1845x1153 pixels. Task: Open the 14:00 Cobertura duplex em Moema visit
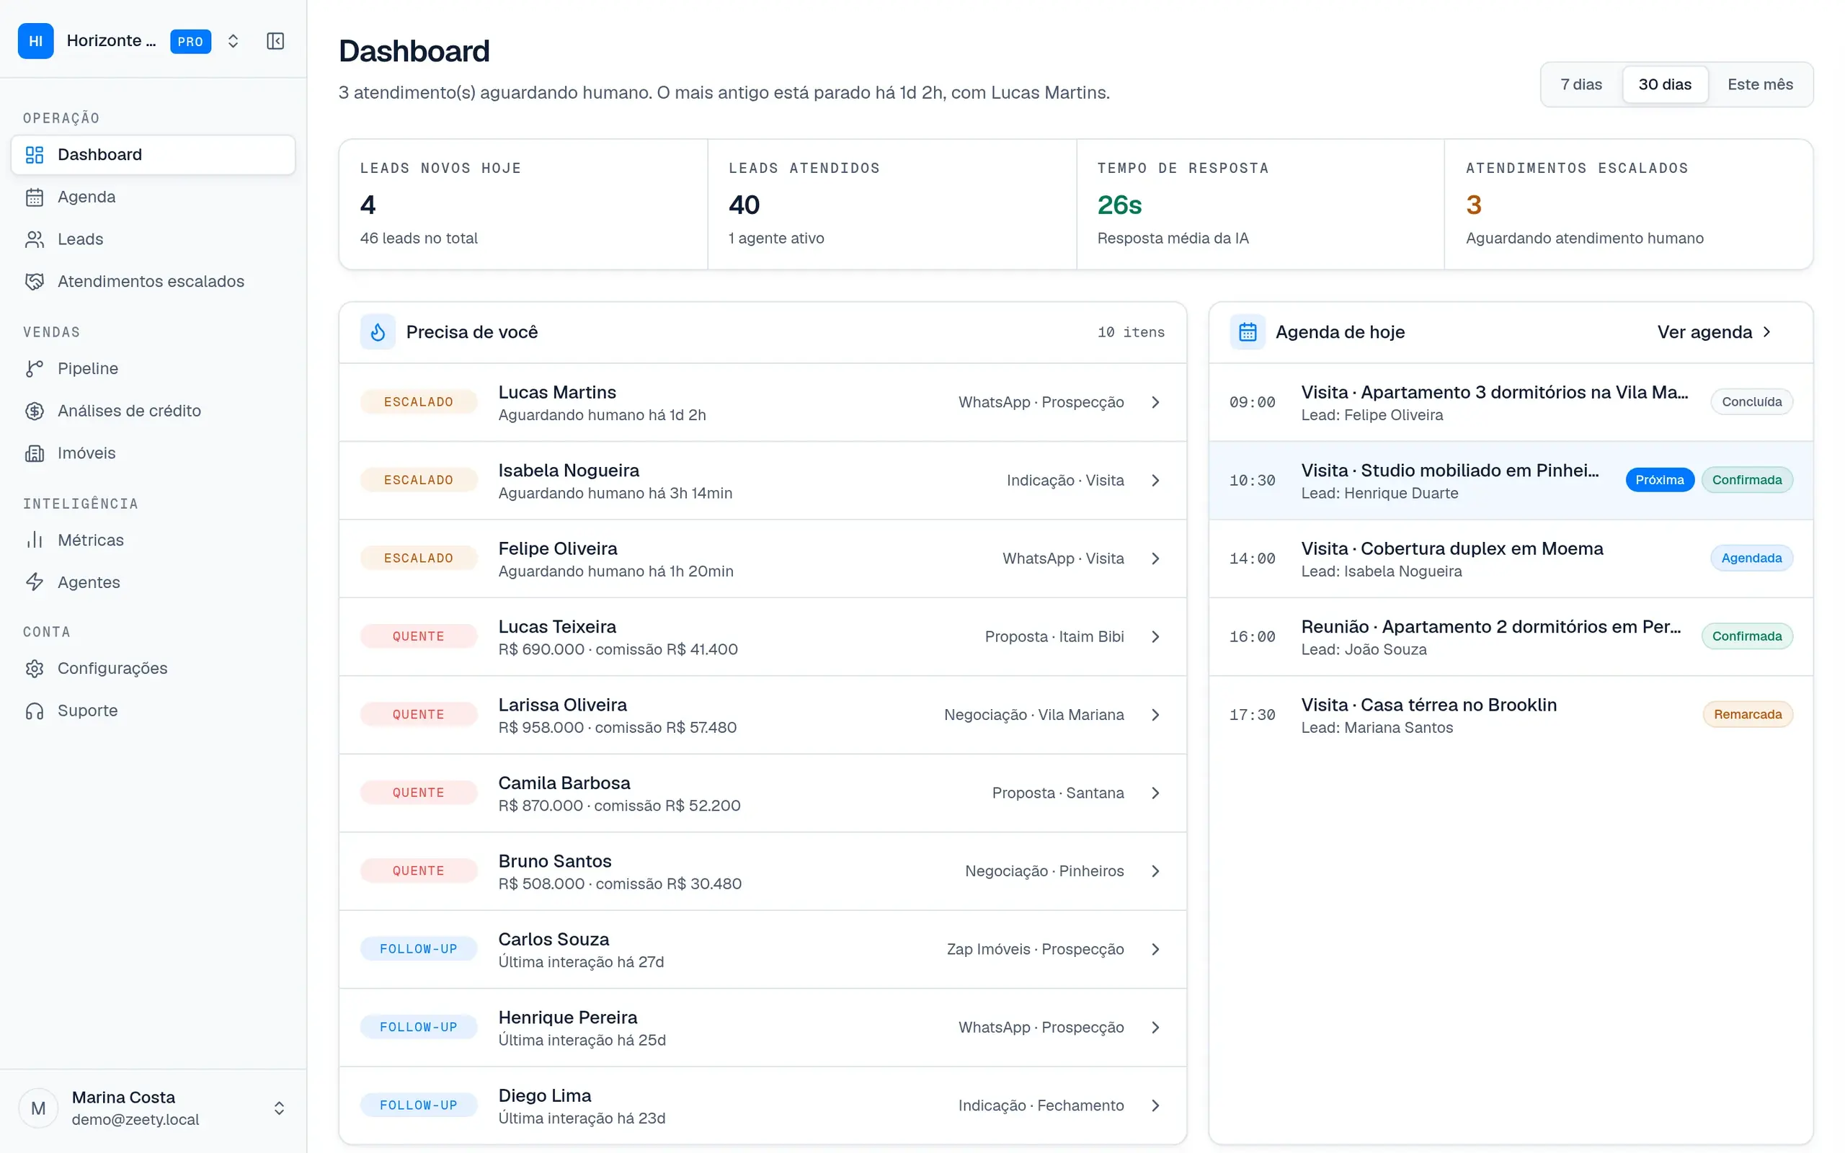[1511, 558]
